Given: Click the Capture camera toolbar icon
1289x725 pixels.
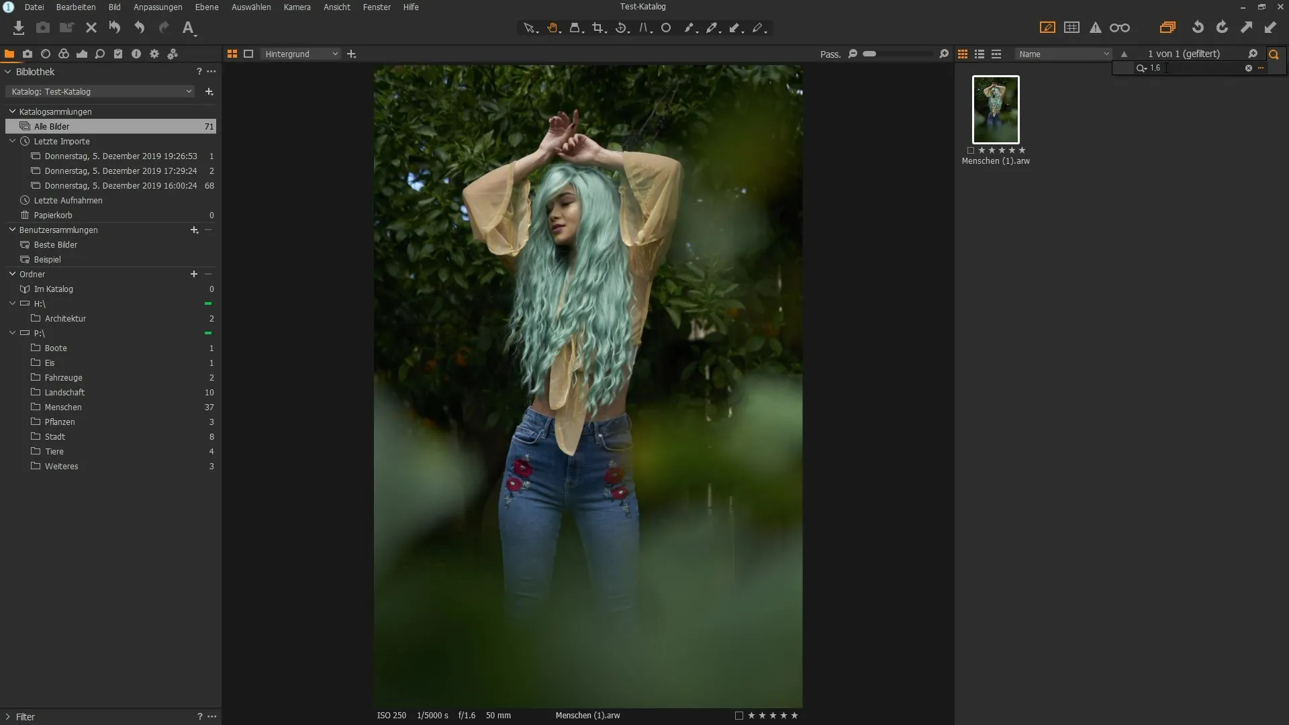Looking at the screenshot, I should [43, 28].
